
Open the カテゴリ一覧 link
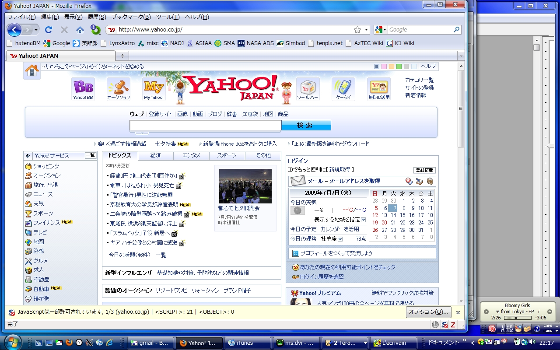(419, 80)
